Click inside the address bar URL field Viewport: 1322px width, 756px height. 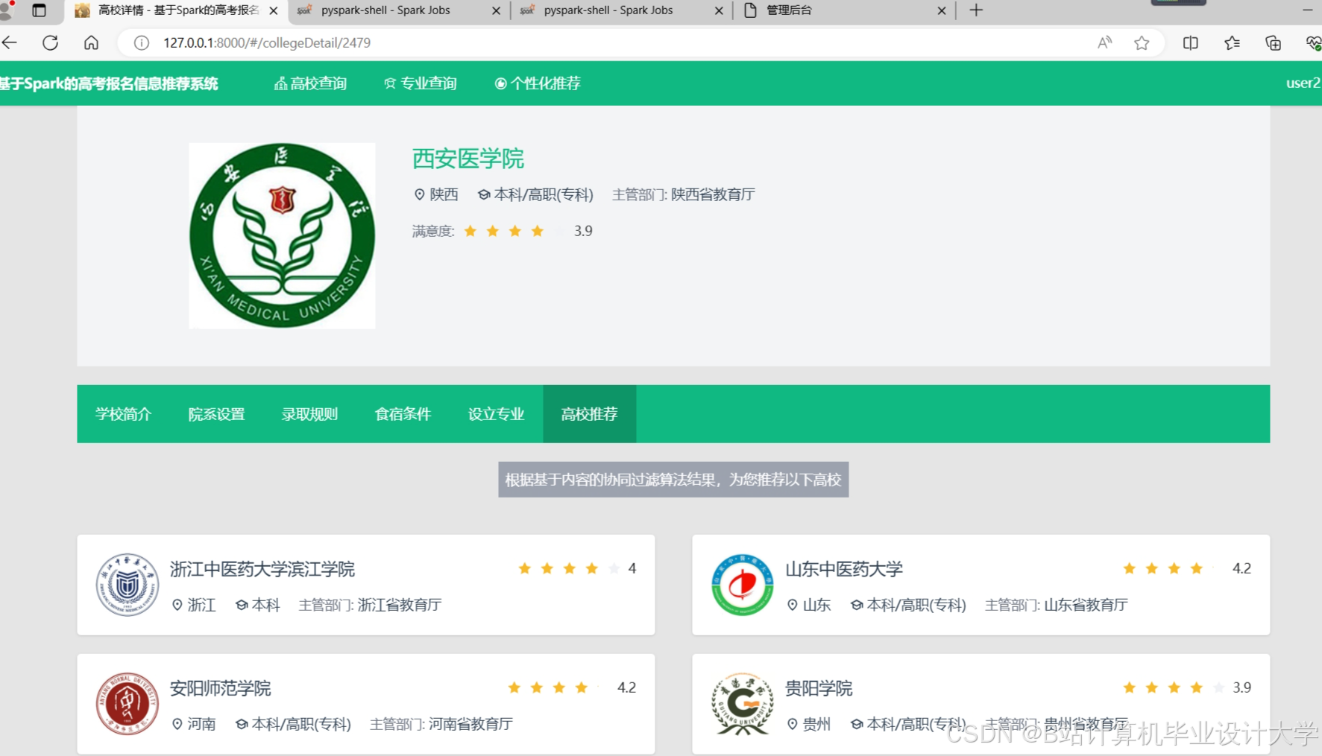[x=298, y=42]
